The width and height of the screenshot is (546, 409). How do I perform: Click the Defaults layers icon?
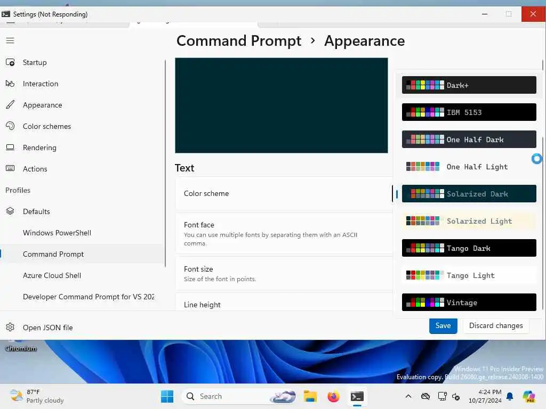(10, 211)
